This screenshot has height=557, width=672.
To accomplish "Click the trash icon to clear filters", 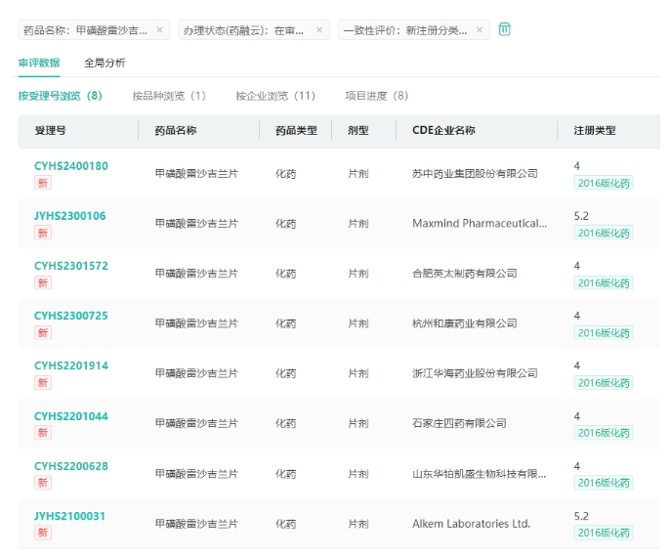I will point(505,29).
